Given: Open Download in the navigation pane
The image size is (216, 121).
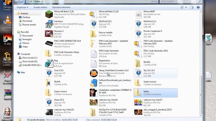Looking at the screenshot, I should 27,21.
